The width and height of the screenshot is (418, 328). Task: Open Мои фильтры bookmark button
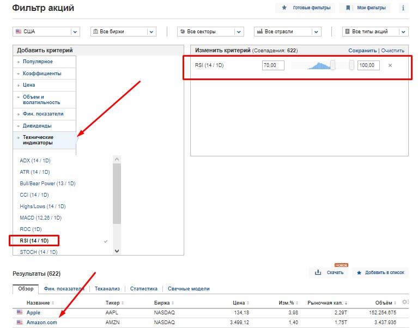[x=367, y=8]
